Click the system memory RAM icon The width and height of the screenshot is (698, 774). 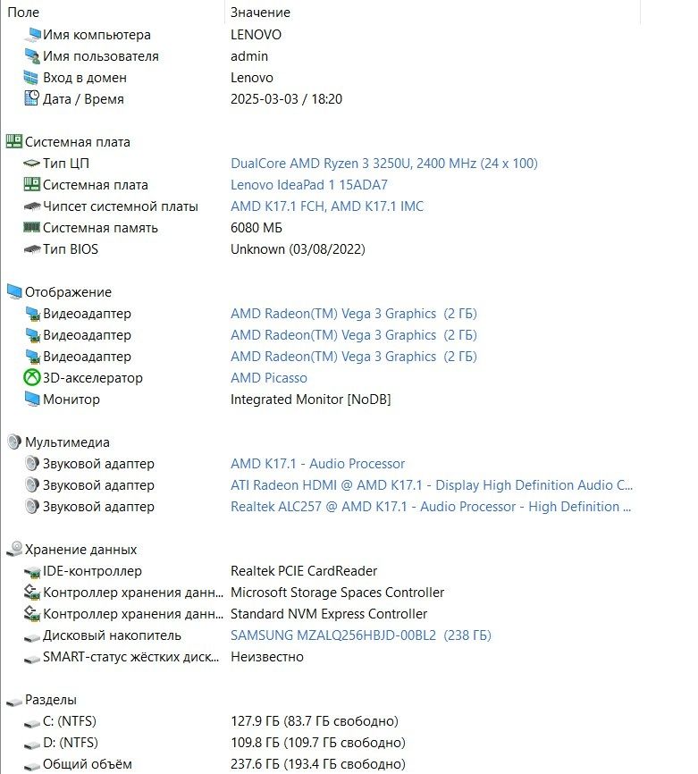(32, 228)
